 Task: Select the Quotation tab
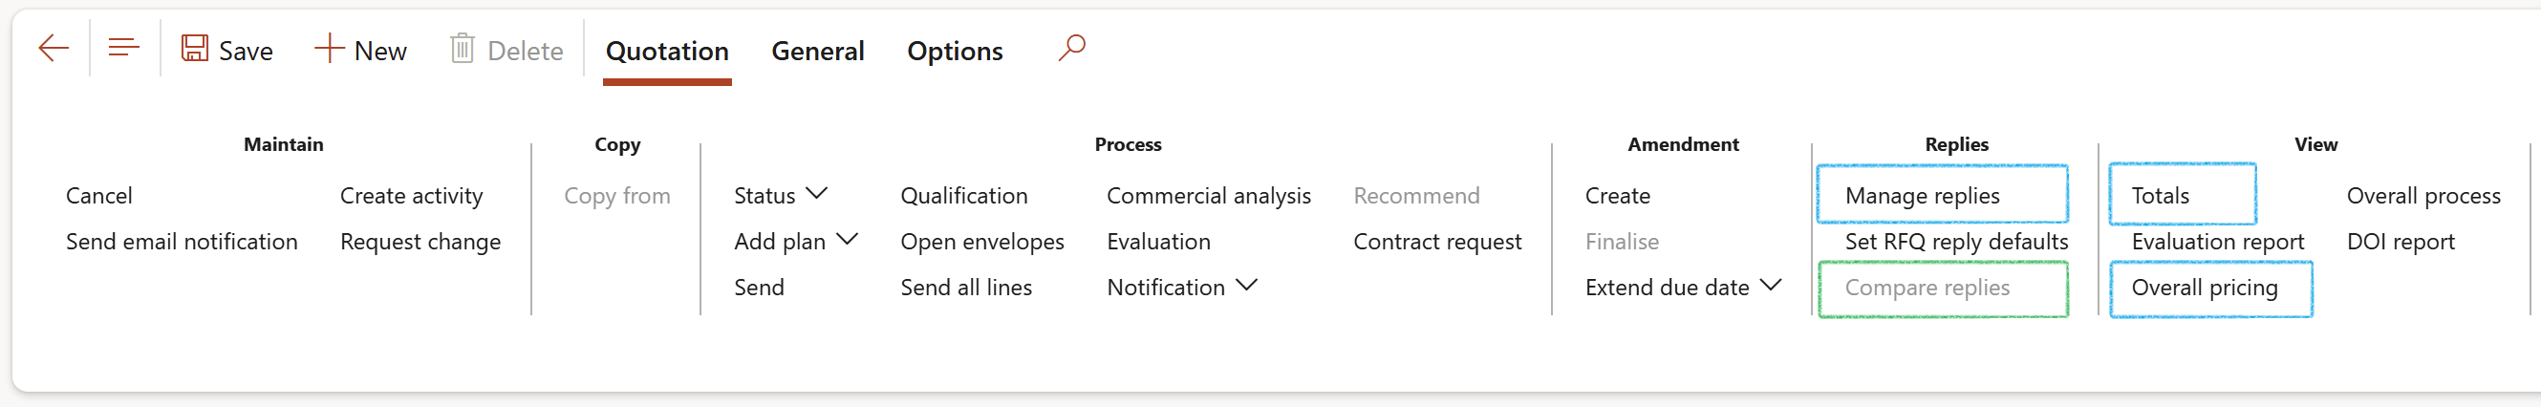click(x=667, y=52)
